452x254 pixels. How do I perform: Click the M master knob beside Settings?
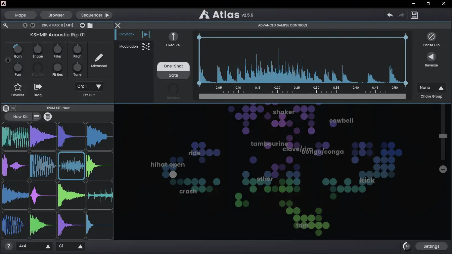[407, 246]
